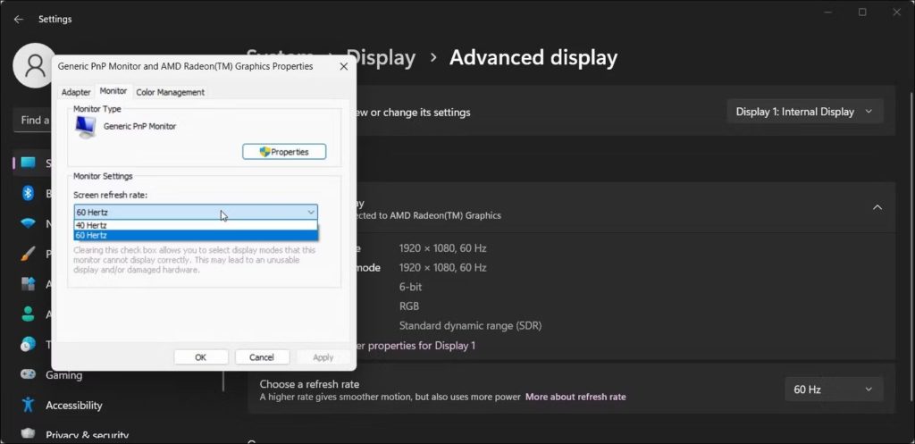Open the user profile avatar icon
915x444 pixels.
(x=34, y=66)
